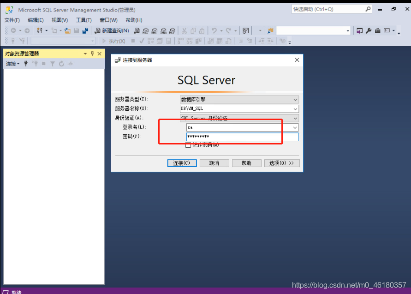Click the Save All icon in toolbar

pyautogui.click(x=85, y=30)
